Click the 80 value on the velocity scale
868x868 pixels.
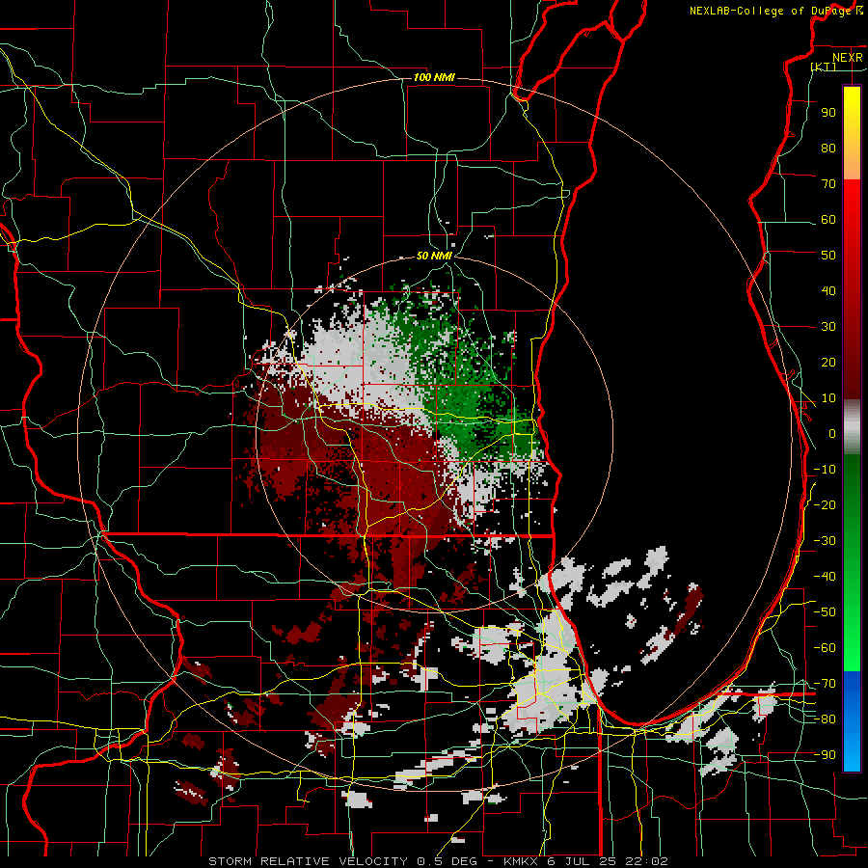tap(828, 149)
